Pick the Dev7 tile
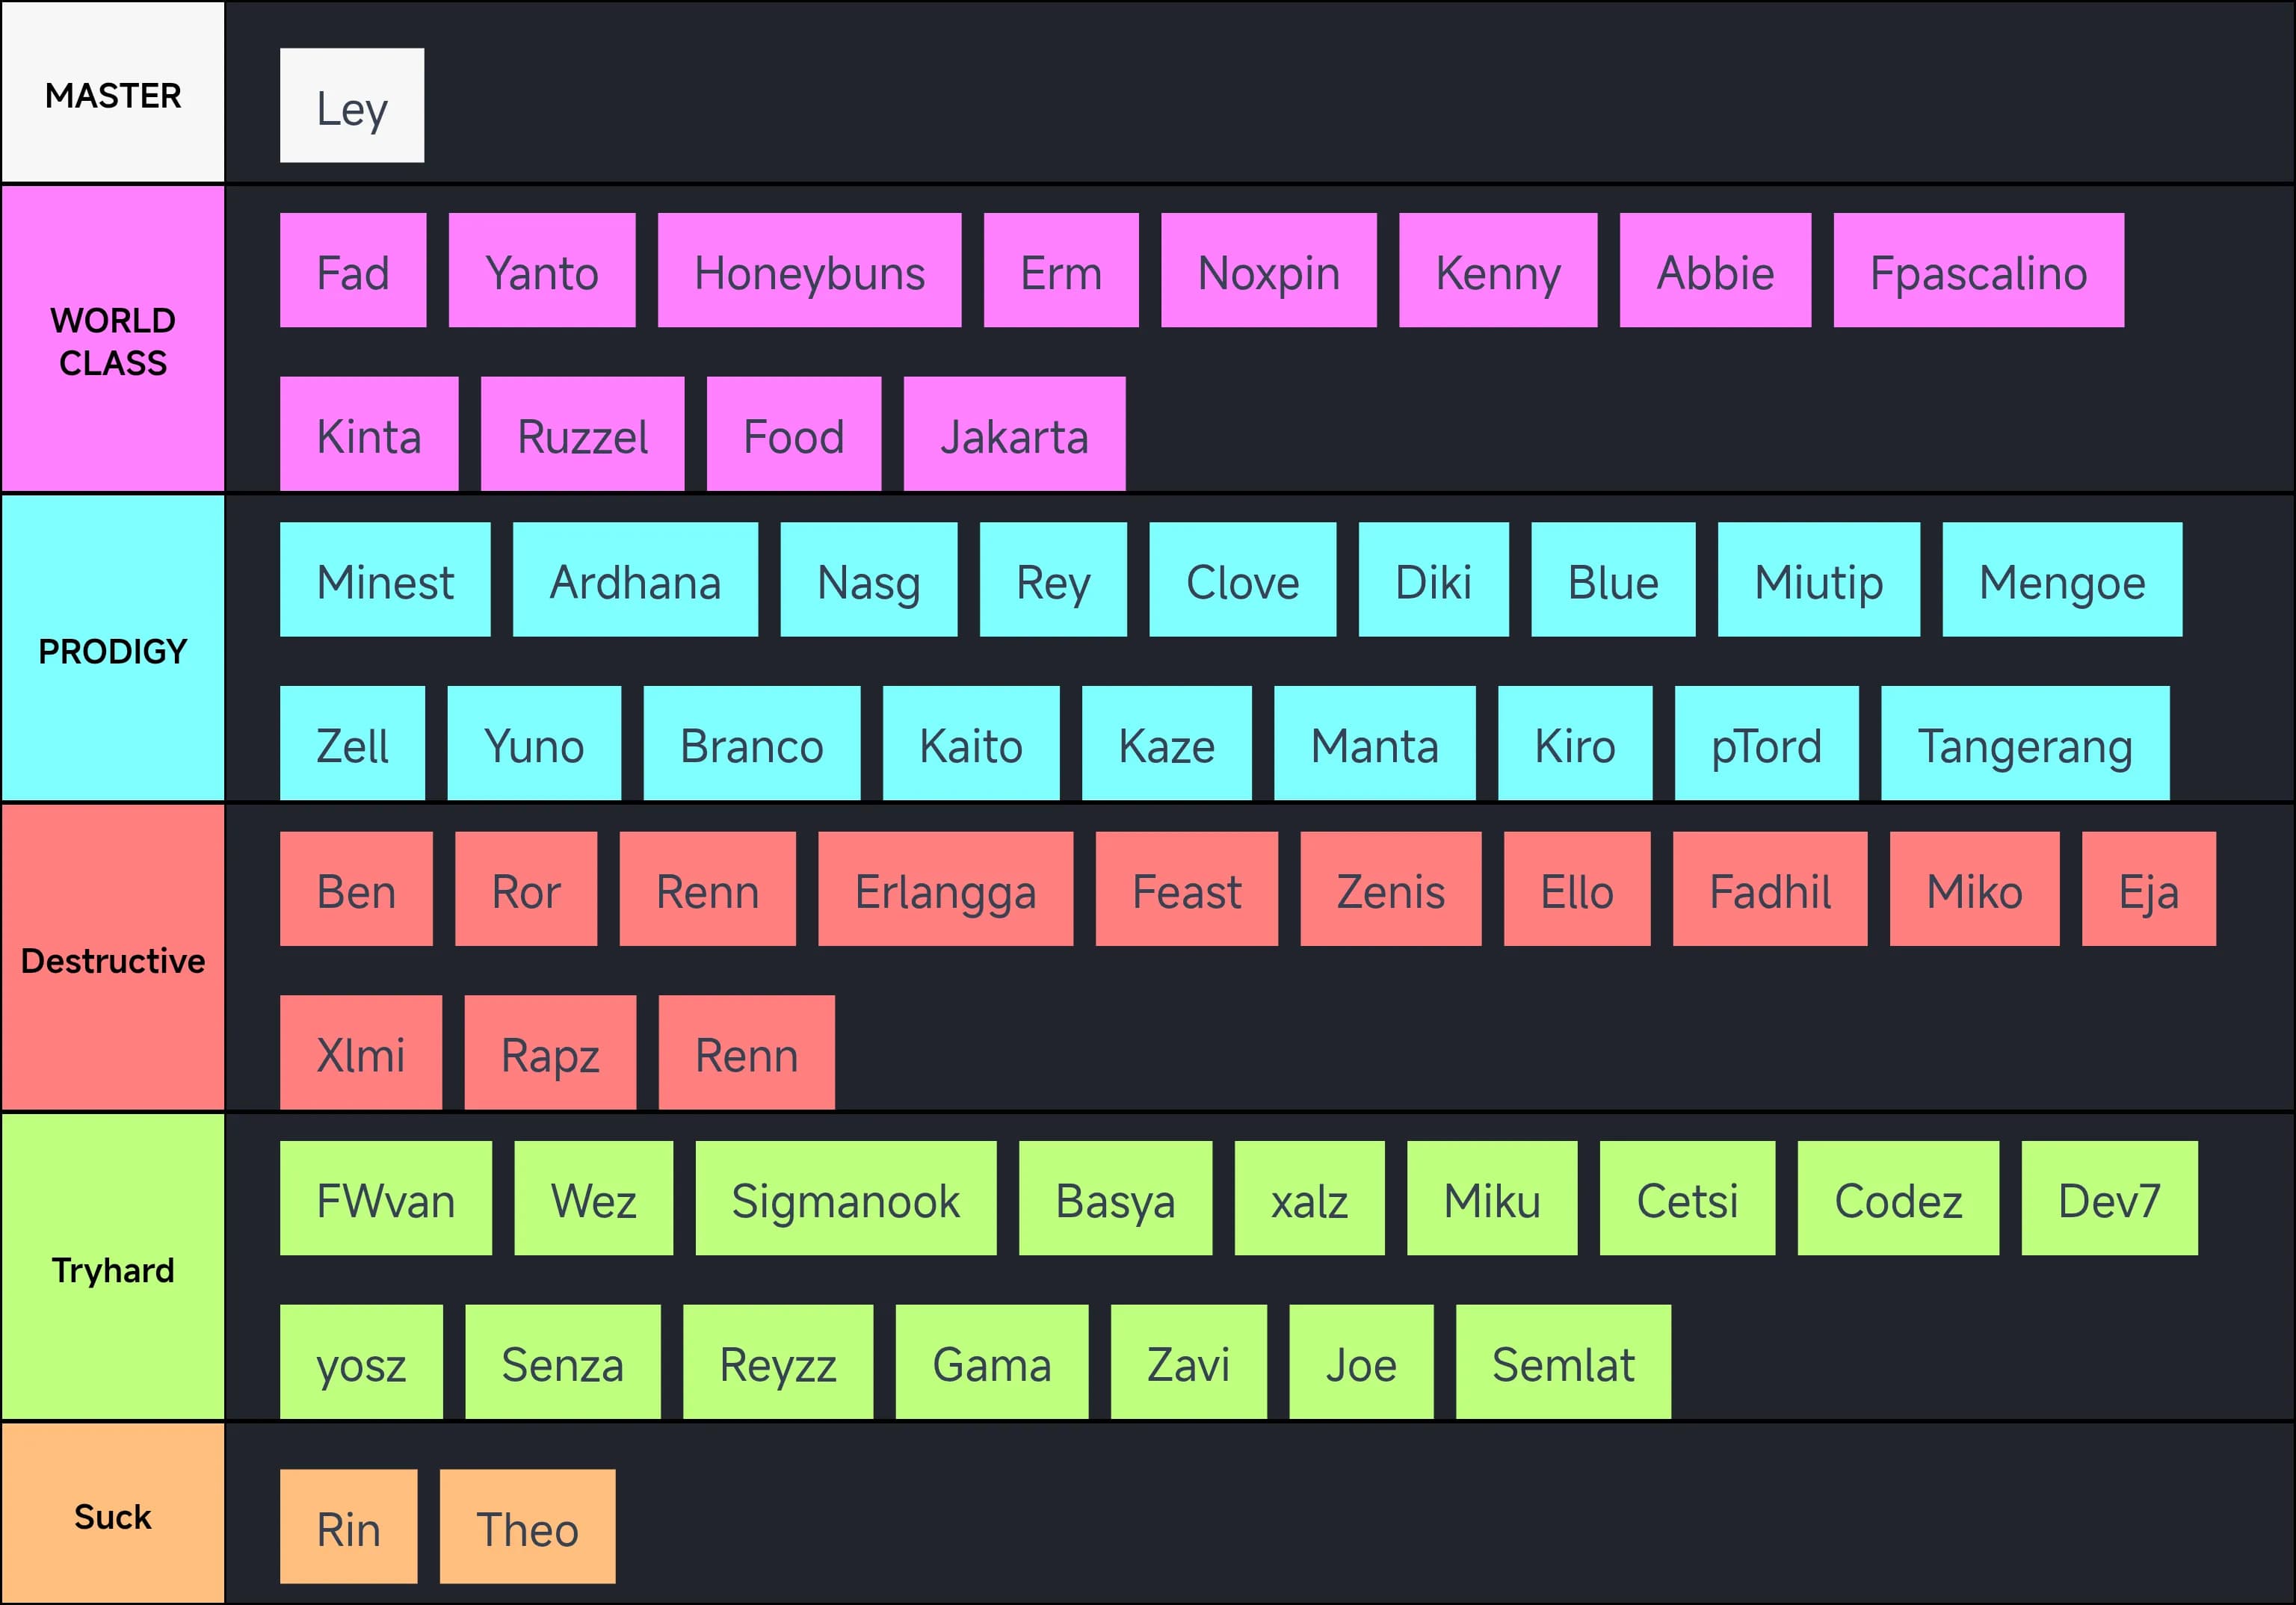 [x=2109, y=1199]
